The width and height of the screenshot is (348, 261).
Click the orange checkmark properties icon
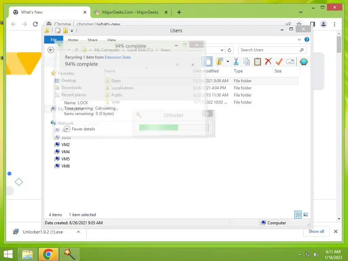click(x=279, y=62)
